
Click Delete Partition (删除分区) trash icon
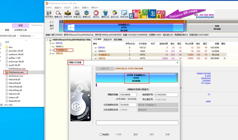[x=105, y=14]
